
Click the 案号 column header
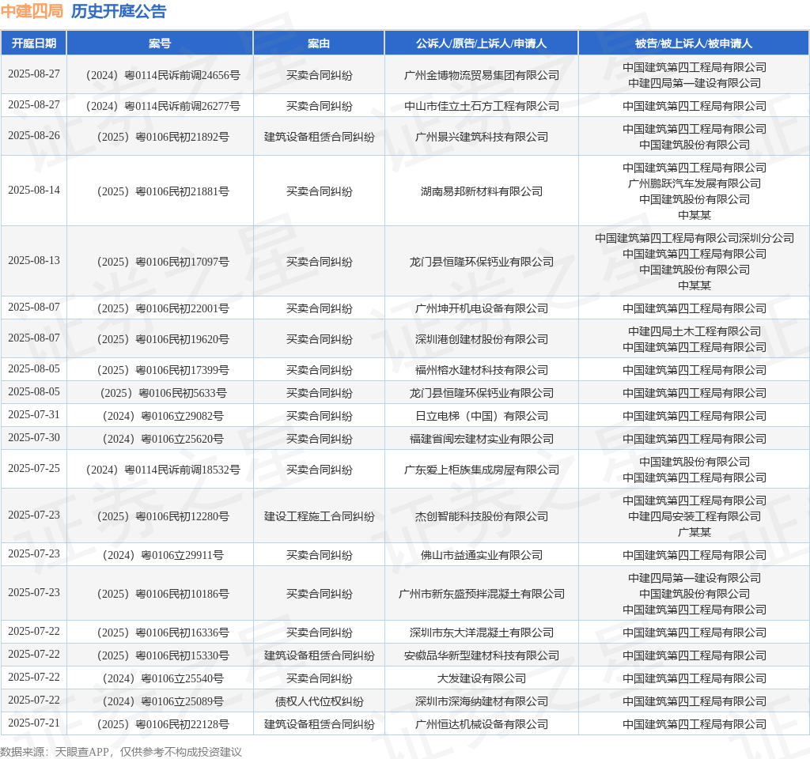click(160, 43)
